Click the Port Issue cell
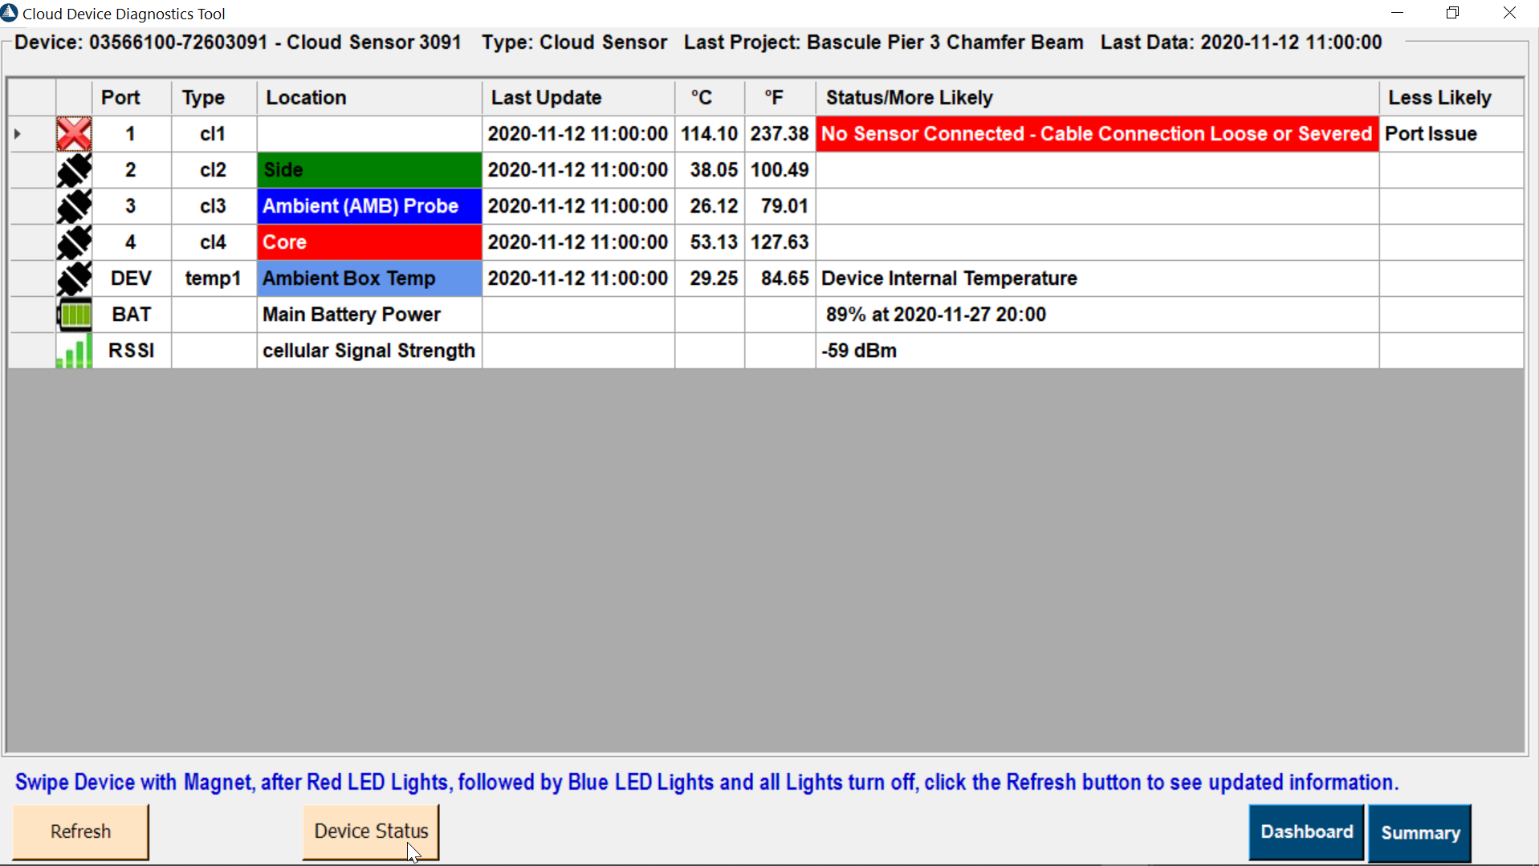 tap(1451, 134)
